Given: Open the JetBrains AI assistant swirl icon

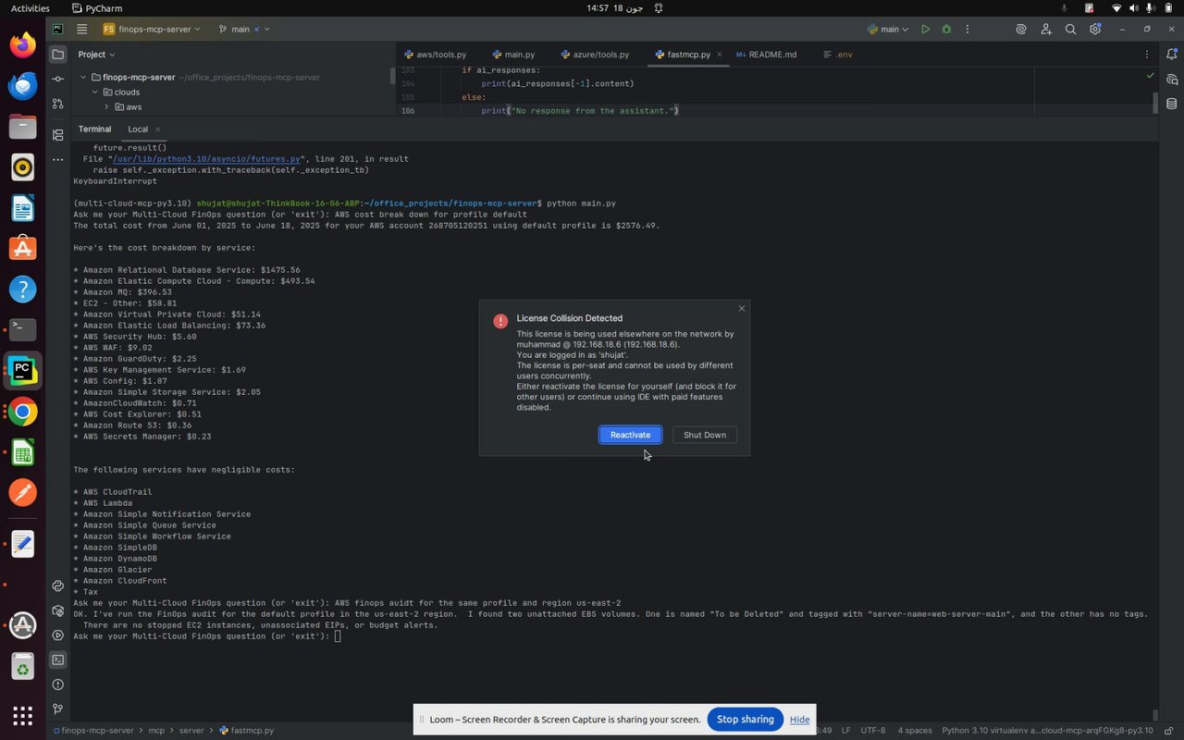Looking at the screenshot, I should [x=1021, y=30].
